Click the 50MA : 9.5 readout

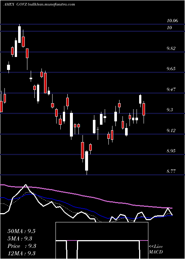pos(21,231)
